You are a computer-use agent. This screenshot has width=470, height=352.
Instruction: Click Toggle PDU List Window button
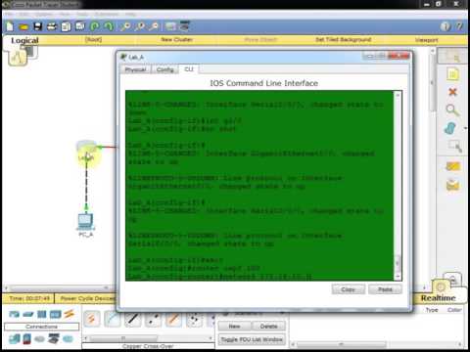252,339
